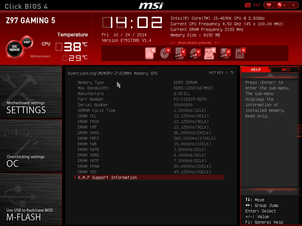Click the Memory Type row label
The image size is (302, 226).
(91, 82)
